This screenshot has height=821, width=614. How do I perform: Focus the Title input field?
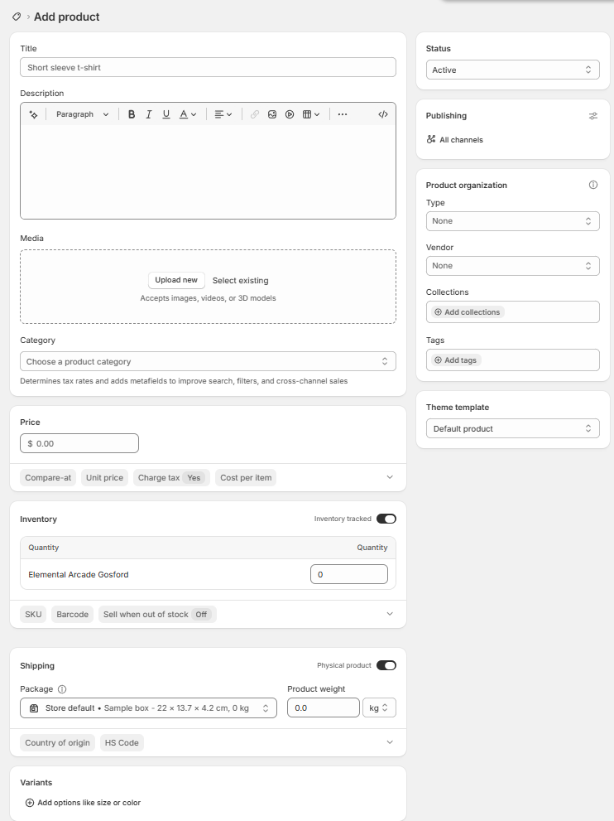tap(208, 67)
